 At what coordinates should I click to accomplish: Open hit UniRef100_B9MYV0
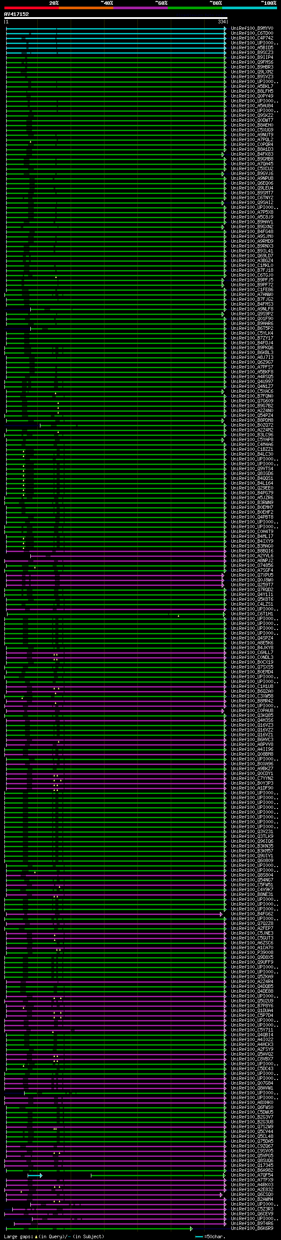(x=252, y=29)
